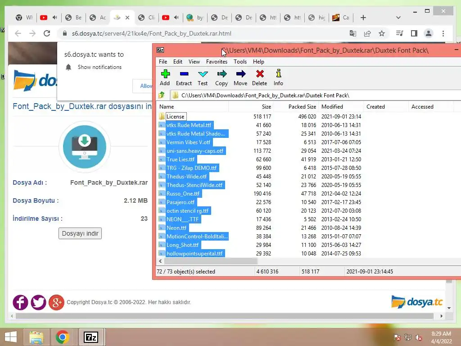
Task: Reload the Chrome page
Action: (47, 33)
